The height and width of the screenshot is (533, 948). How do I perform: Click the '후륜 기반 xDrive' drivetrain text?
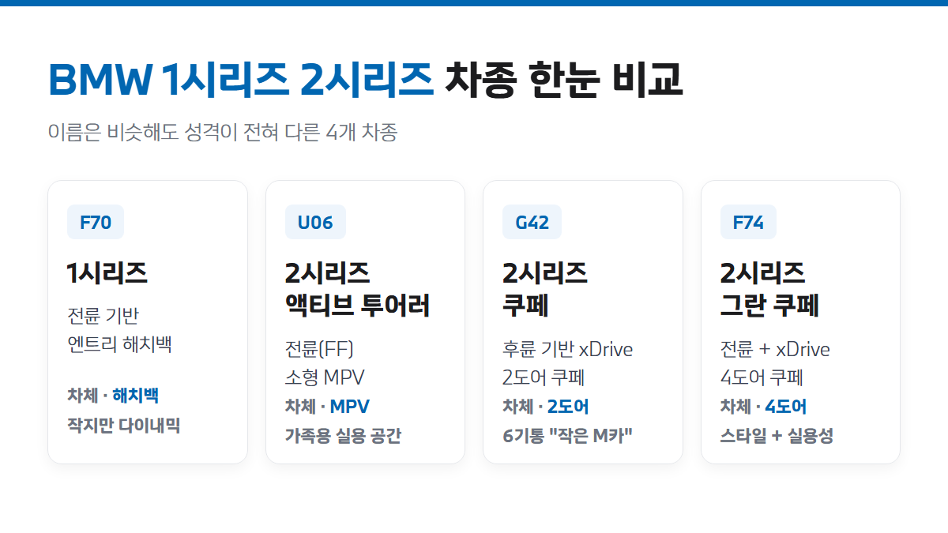tap(568, 349)
